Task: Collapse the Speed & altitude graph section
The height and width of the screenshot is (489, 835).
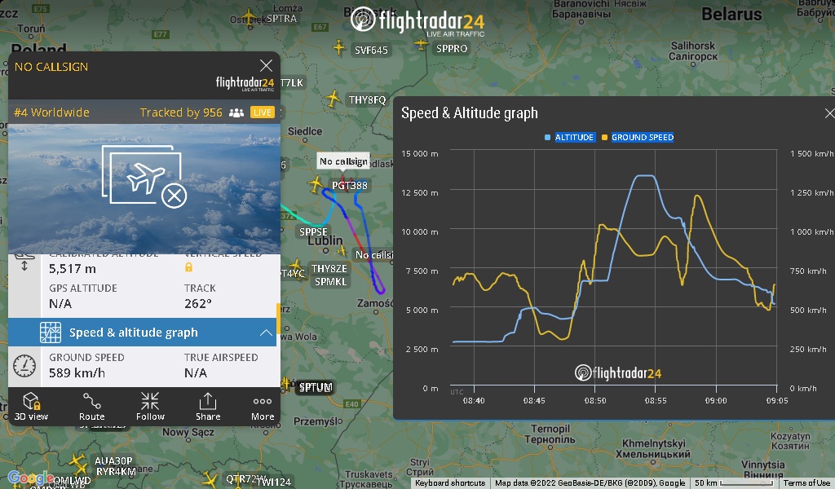Action: (x=266, y=333)
